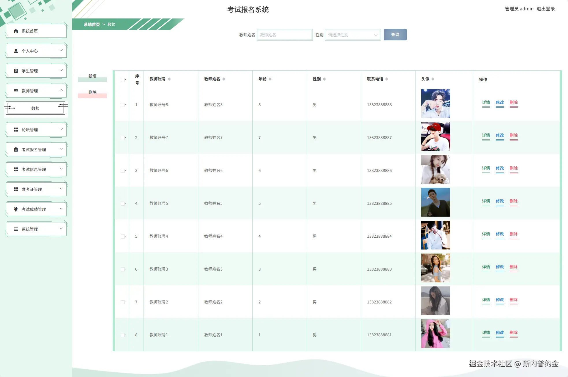Click the clipboard icon beside 学生管理
The width and height of the screenshot is (568, 377).
(16, 71)
